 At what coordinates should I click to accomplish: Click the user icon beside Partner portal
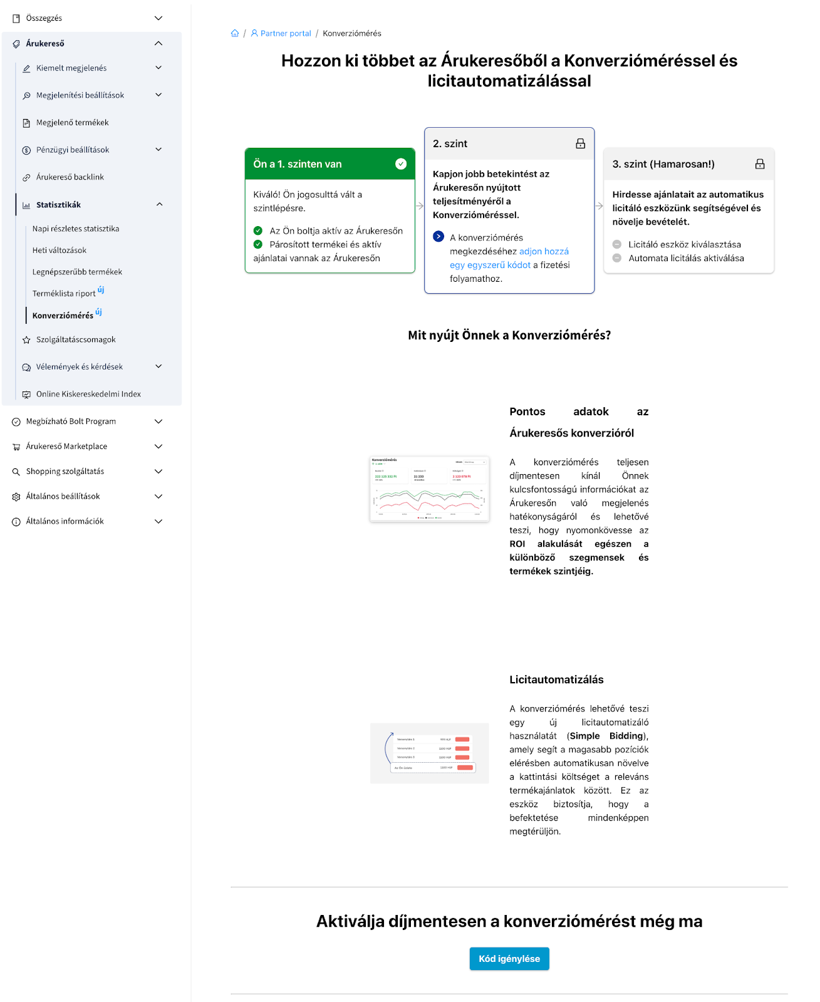tap(254, 33)
